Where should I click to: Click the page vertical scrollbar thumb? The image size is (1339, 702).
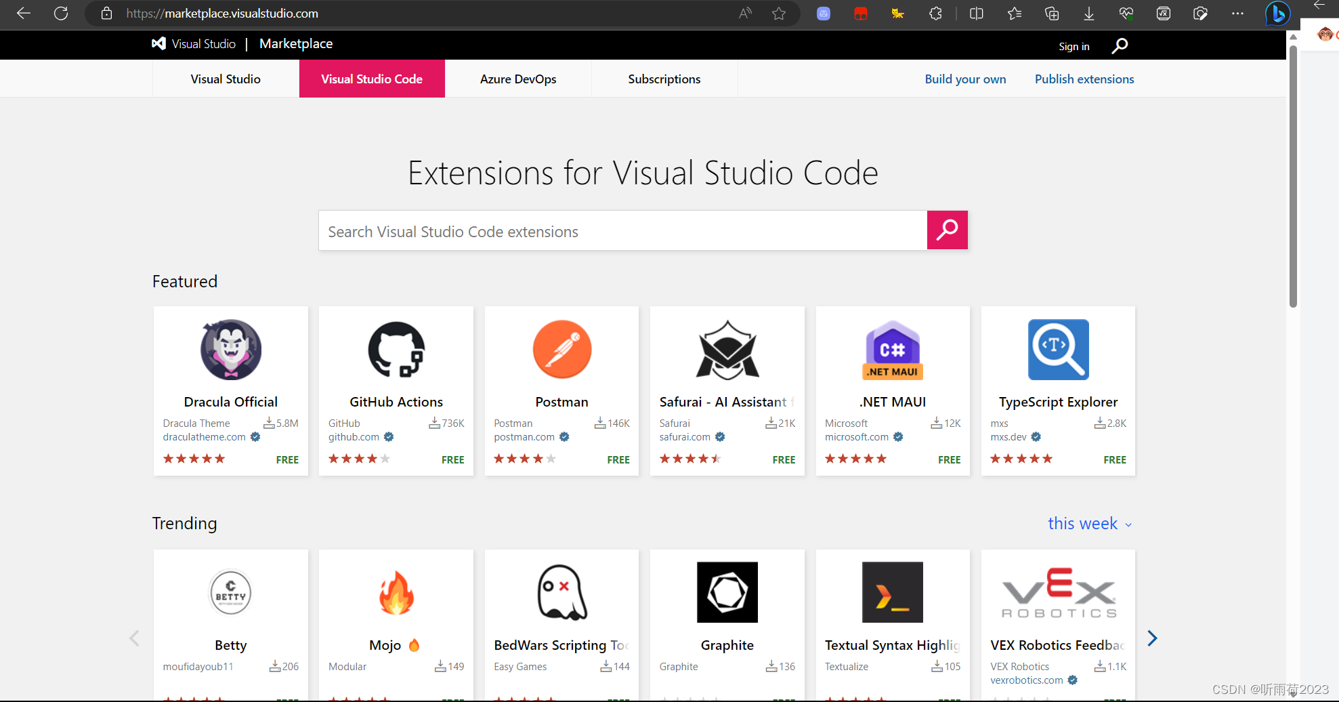(x=1293, y=176)
